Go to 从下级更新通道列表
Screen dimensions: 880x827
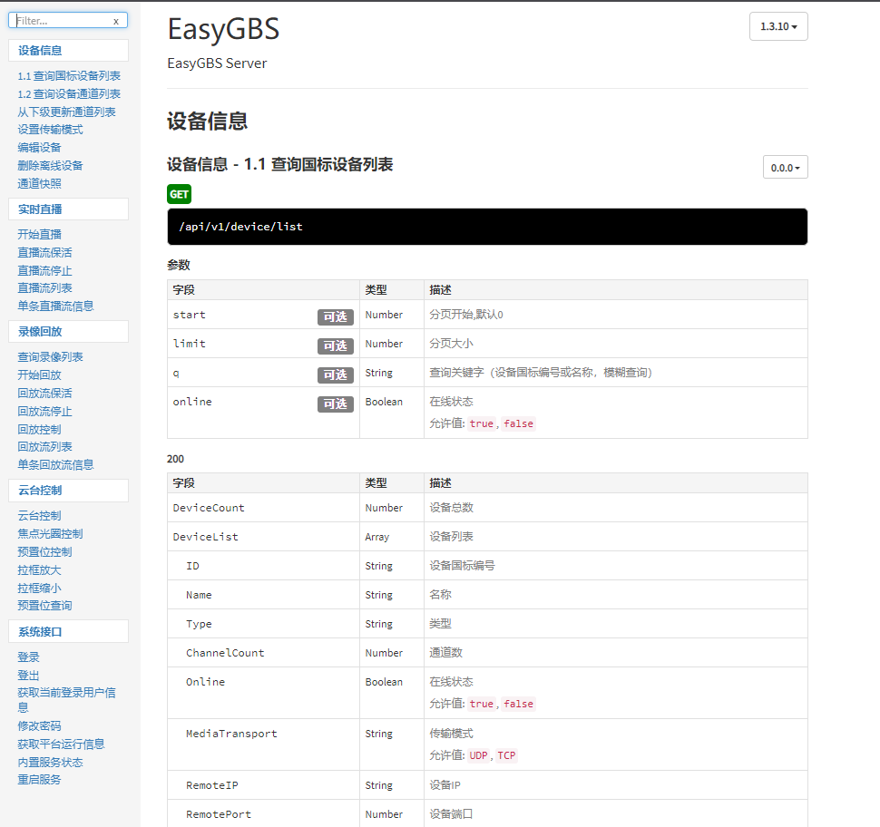click(67, 112)
